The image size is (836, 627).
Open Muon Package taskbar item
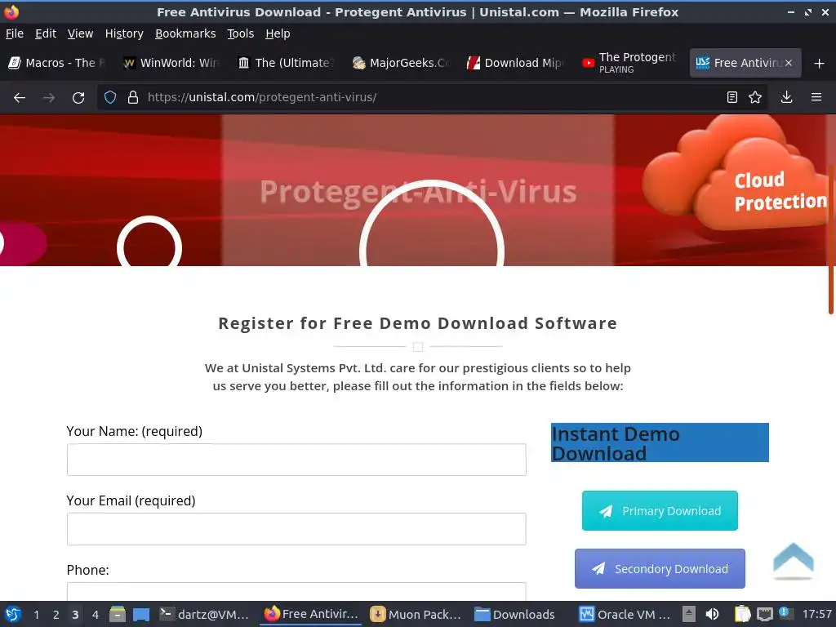tap(416, 615)
